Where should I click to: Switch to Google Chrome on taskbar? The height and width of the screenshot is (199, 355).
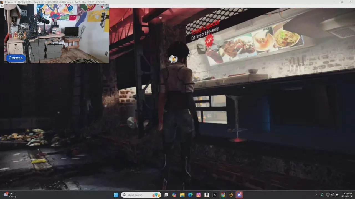click(223, 195)
